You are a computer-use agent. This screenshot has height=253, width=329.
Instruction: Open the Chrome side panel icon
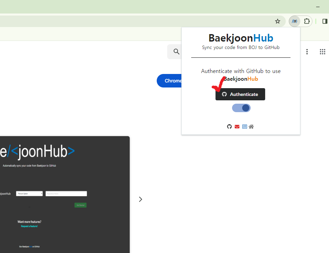pyautogui.click(x=325, y=21)
